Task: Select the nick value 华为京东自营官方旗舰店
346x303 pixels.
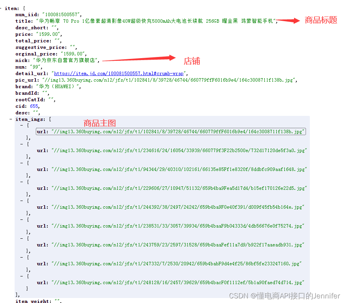Action: [x=65, y=60]
